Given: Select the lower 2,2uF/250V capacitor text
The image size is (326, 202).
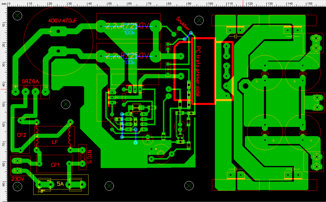Looking at the screenshot, I should point(127,55).
